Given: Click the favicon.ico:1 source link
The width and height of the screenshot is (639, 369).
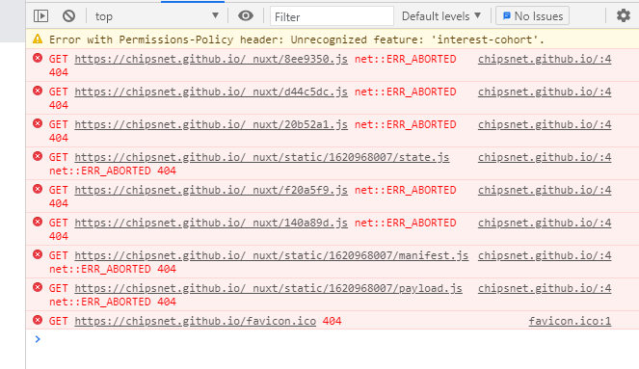Looking at the screenshot, I should pyautogui.click(x=570, y=322).
